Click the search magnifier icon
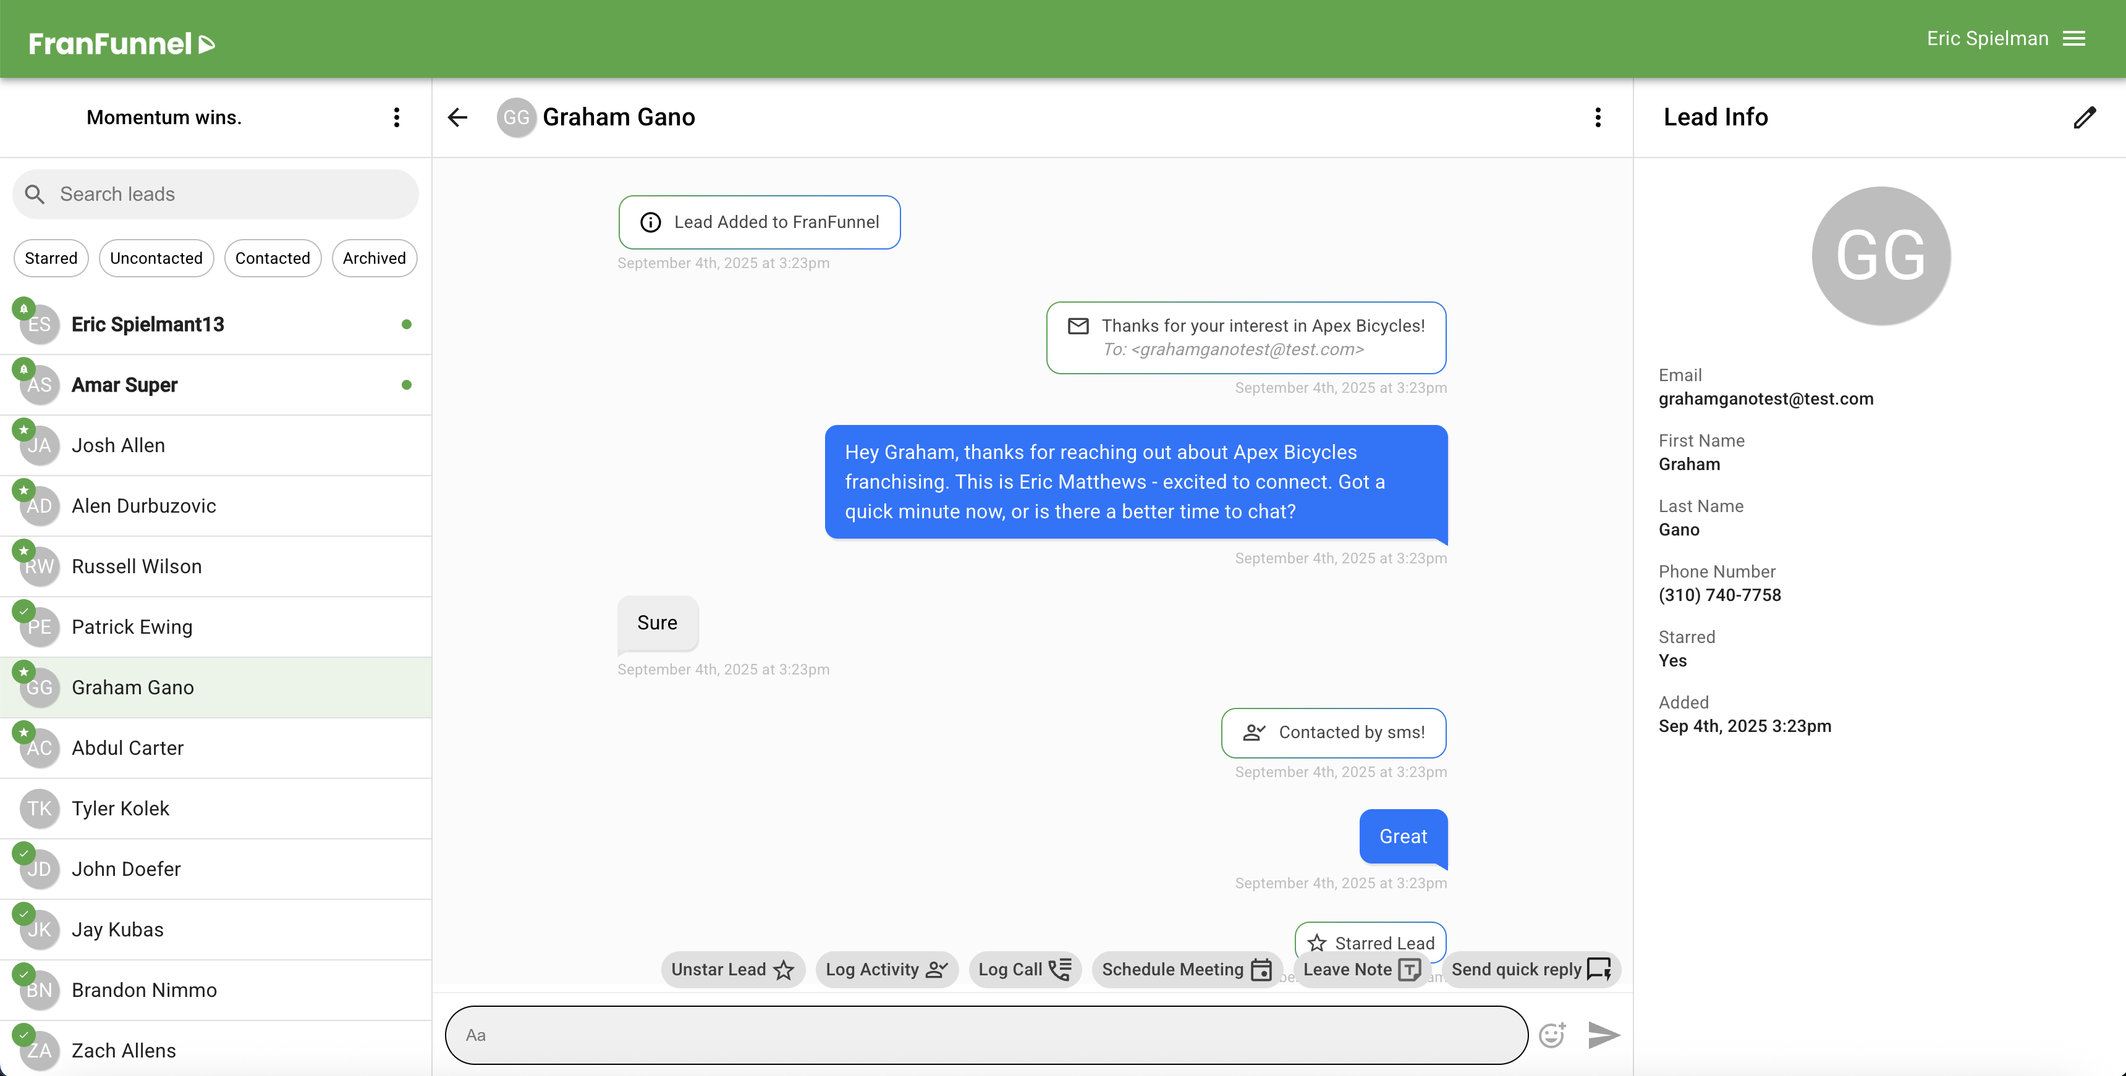Viewport: 2126px width, 1076px height. click(x=35, y=194)
